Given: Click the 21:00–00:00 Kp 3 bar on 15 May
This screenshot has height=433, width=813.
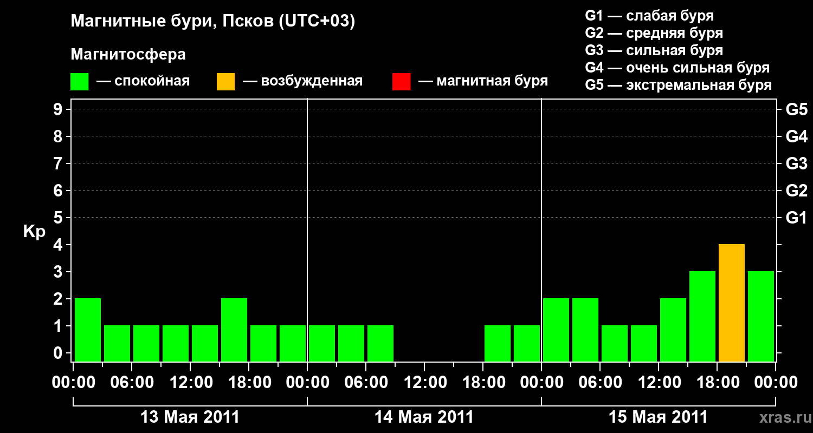Looking at the screenshot, I should 761,316.
